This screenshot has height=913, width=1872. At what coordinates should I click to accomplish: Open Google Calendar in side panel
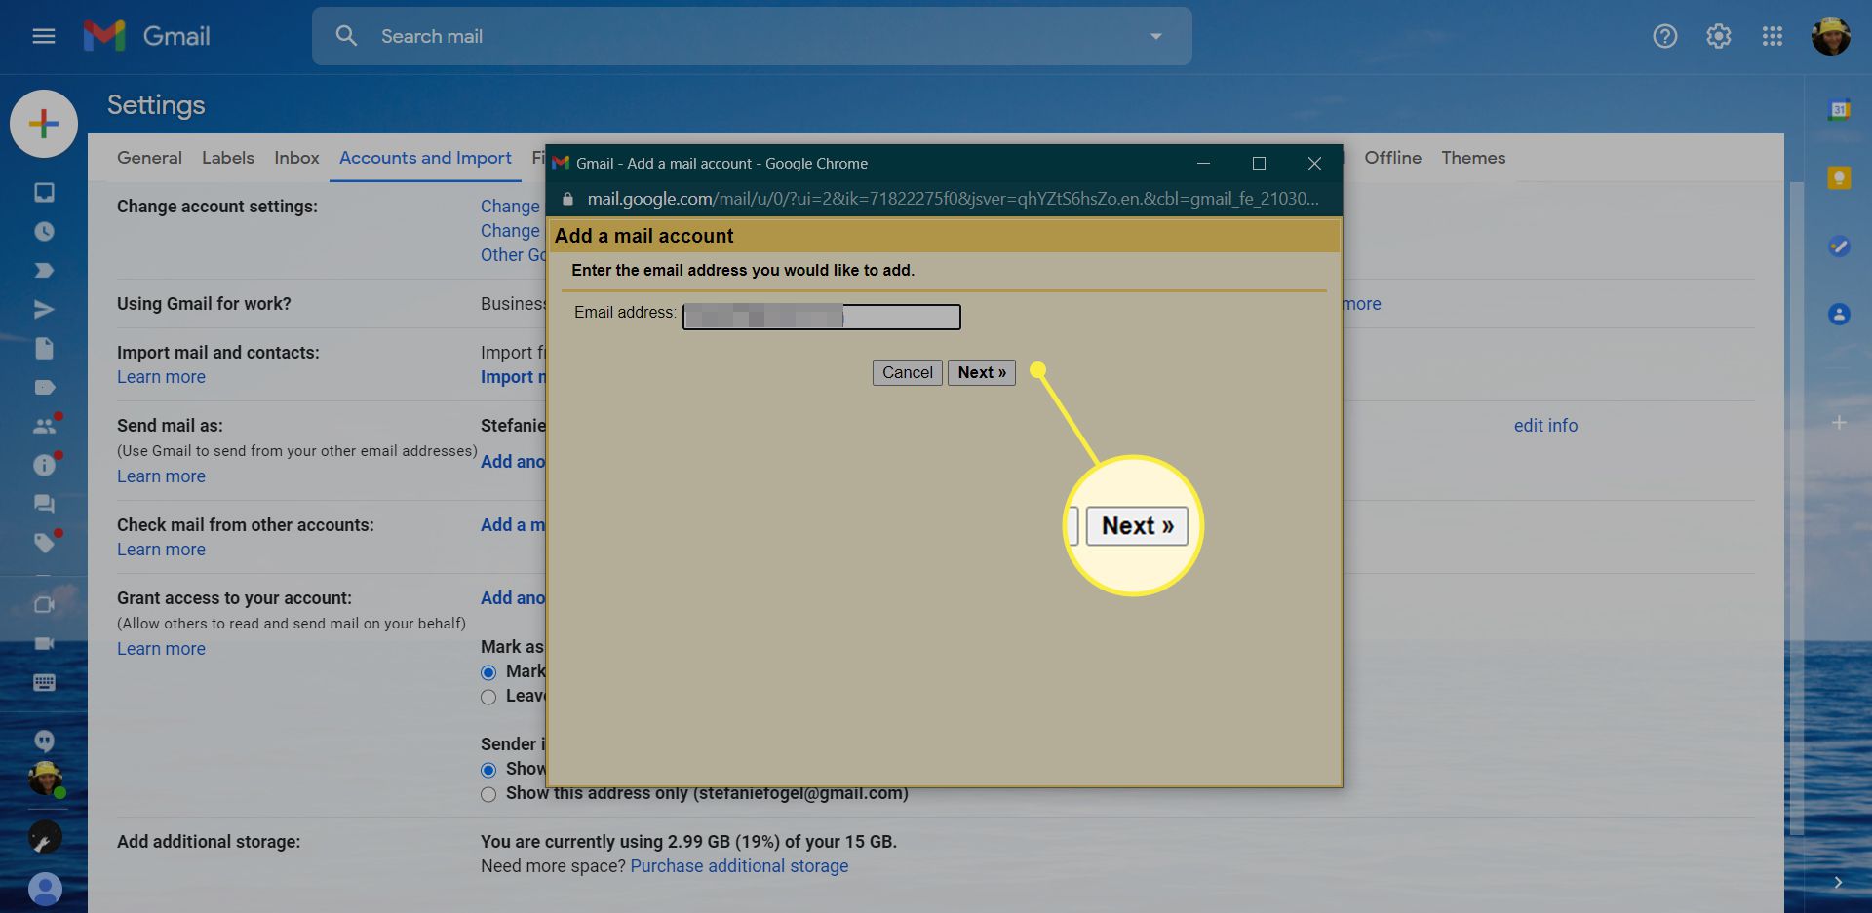pos(1839,109)
